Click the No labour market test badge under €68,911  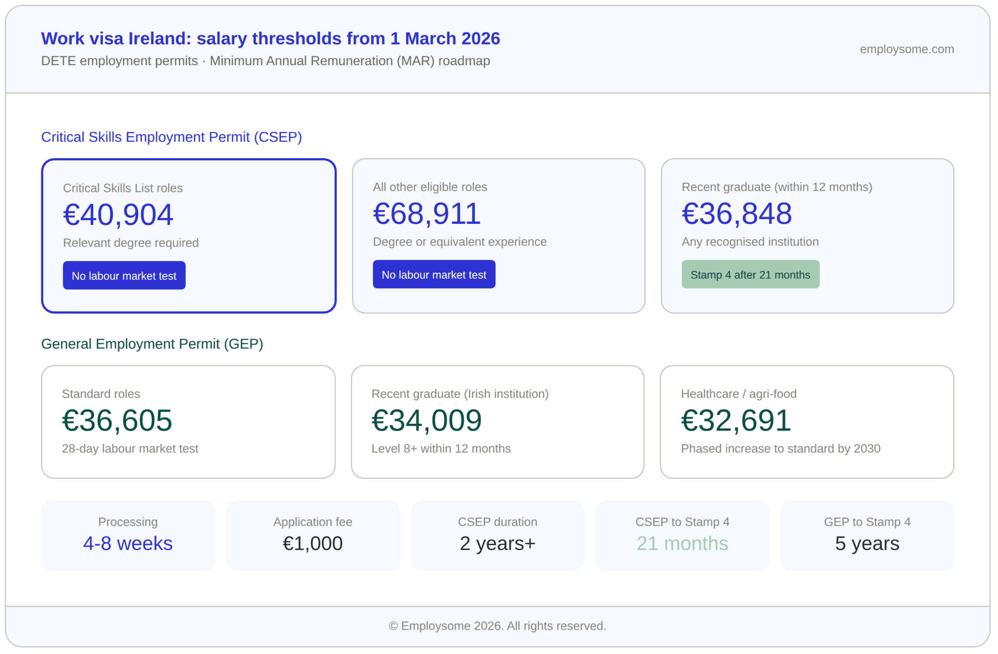434,274
